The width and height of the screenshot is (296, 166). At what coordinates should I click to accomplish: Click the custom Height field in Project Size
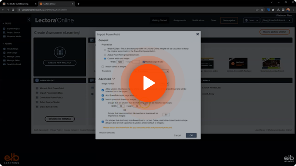[136, 62]
